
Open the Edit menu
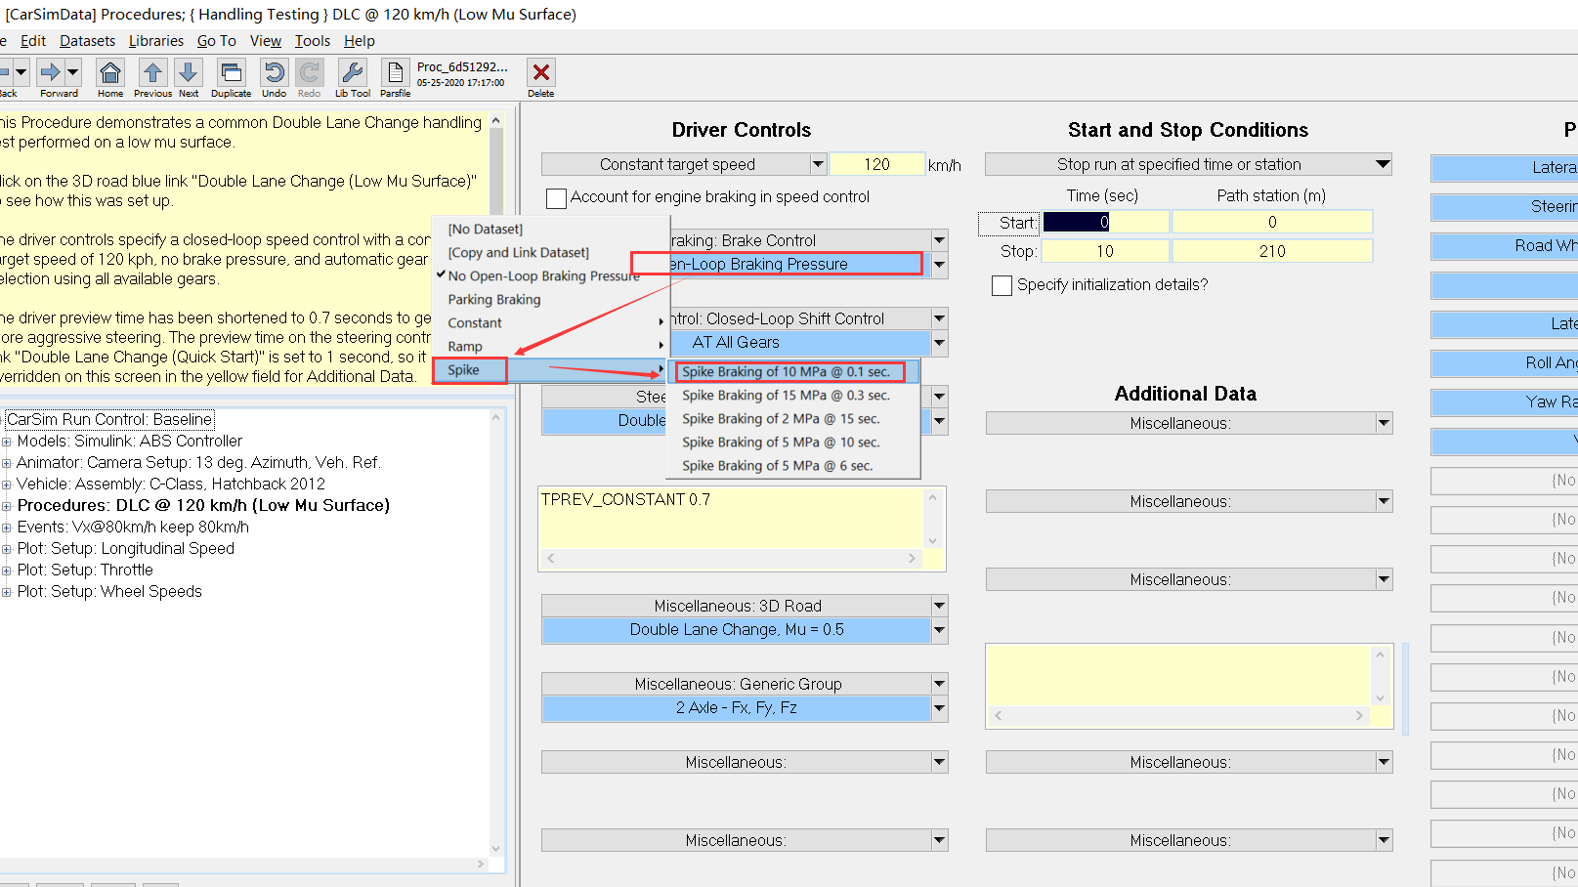click(x=33, y=41)
